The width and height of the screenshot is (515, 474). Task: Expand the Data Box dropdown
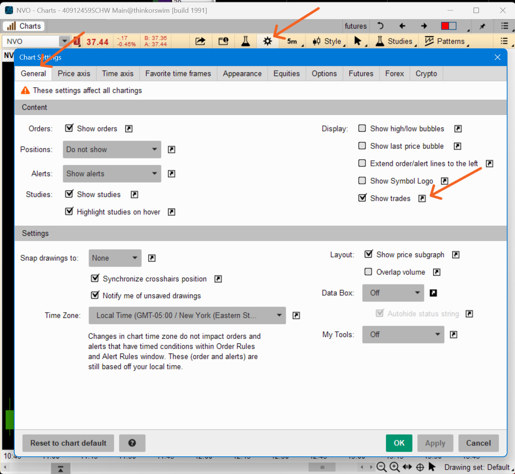click(393, 293)
